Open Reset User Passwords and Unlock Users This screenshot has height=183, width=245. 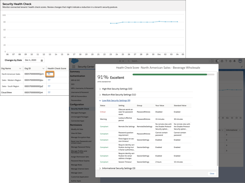(x=81, y=142)
